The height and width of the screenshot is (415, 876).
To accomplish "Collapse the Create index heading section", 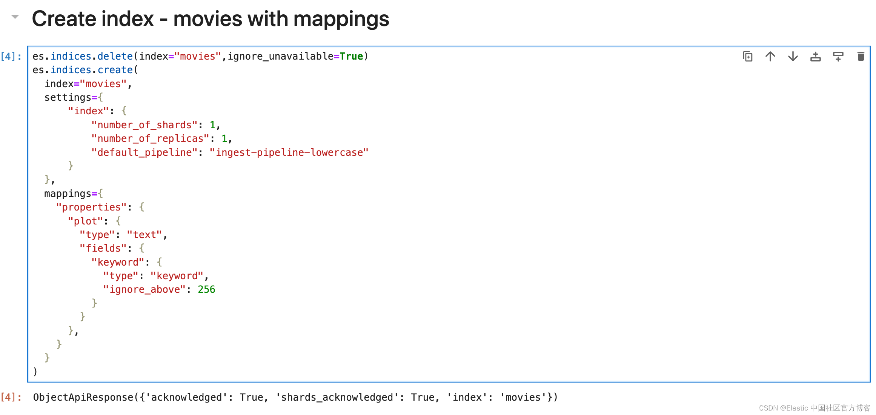I will pyautogui.click(x=15, y=17).
